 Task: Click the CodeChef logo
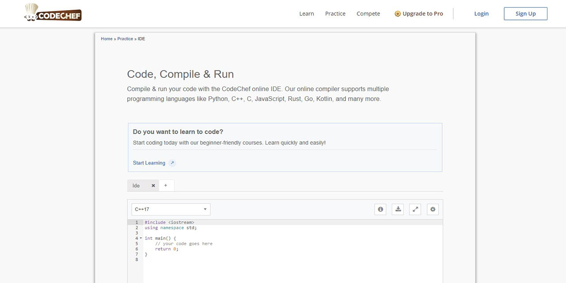click(x=53, y=13)
